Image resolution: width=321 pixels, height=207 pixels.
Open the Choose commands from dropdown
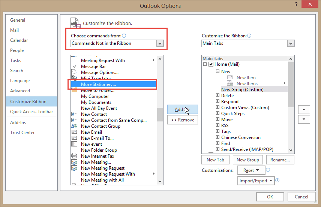pos(160,43)
